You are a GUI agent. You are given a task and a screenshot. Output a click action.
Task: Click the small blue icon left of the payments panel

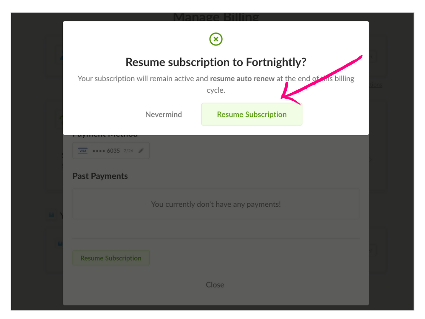coord(51,215)
